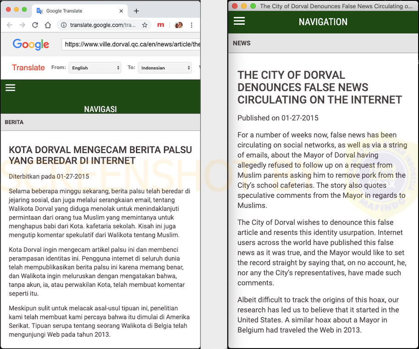Viewport: 419px width, 349px height.
Task: Open the red 'm' browser extension
Action: tap(160, 25)
